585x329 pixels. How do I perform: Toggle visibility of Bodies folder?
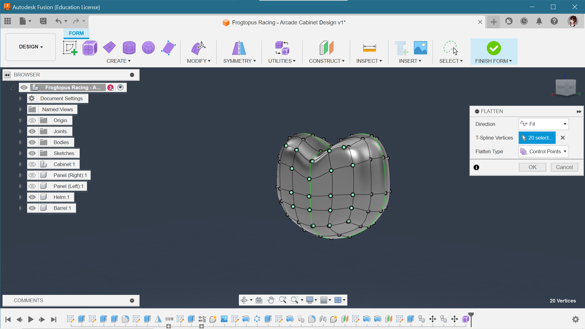point(32,142)
